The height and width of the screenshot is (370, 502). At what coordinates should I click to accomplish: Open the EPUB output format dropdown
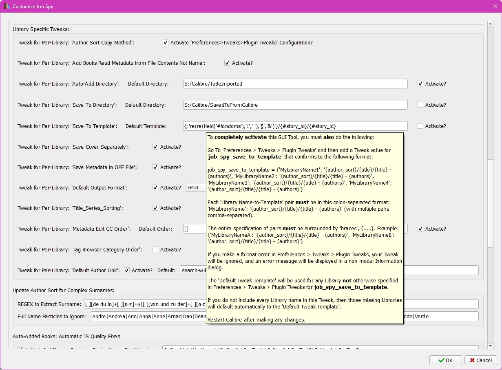click(197, 187)
